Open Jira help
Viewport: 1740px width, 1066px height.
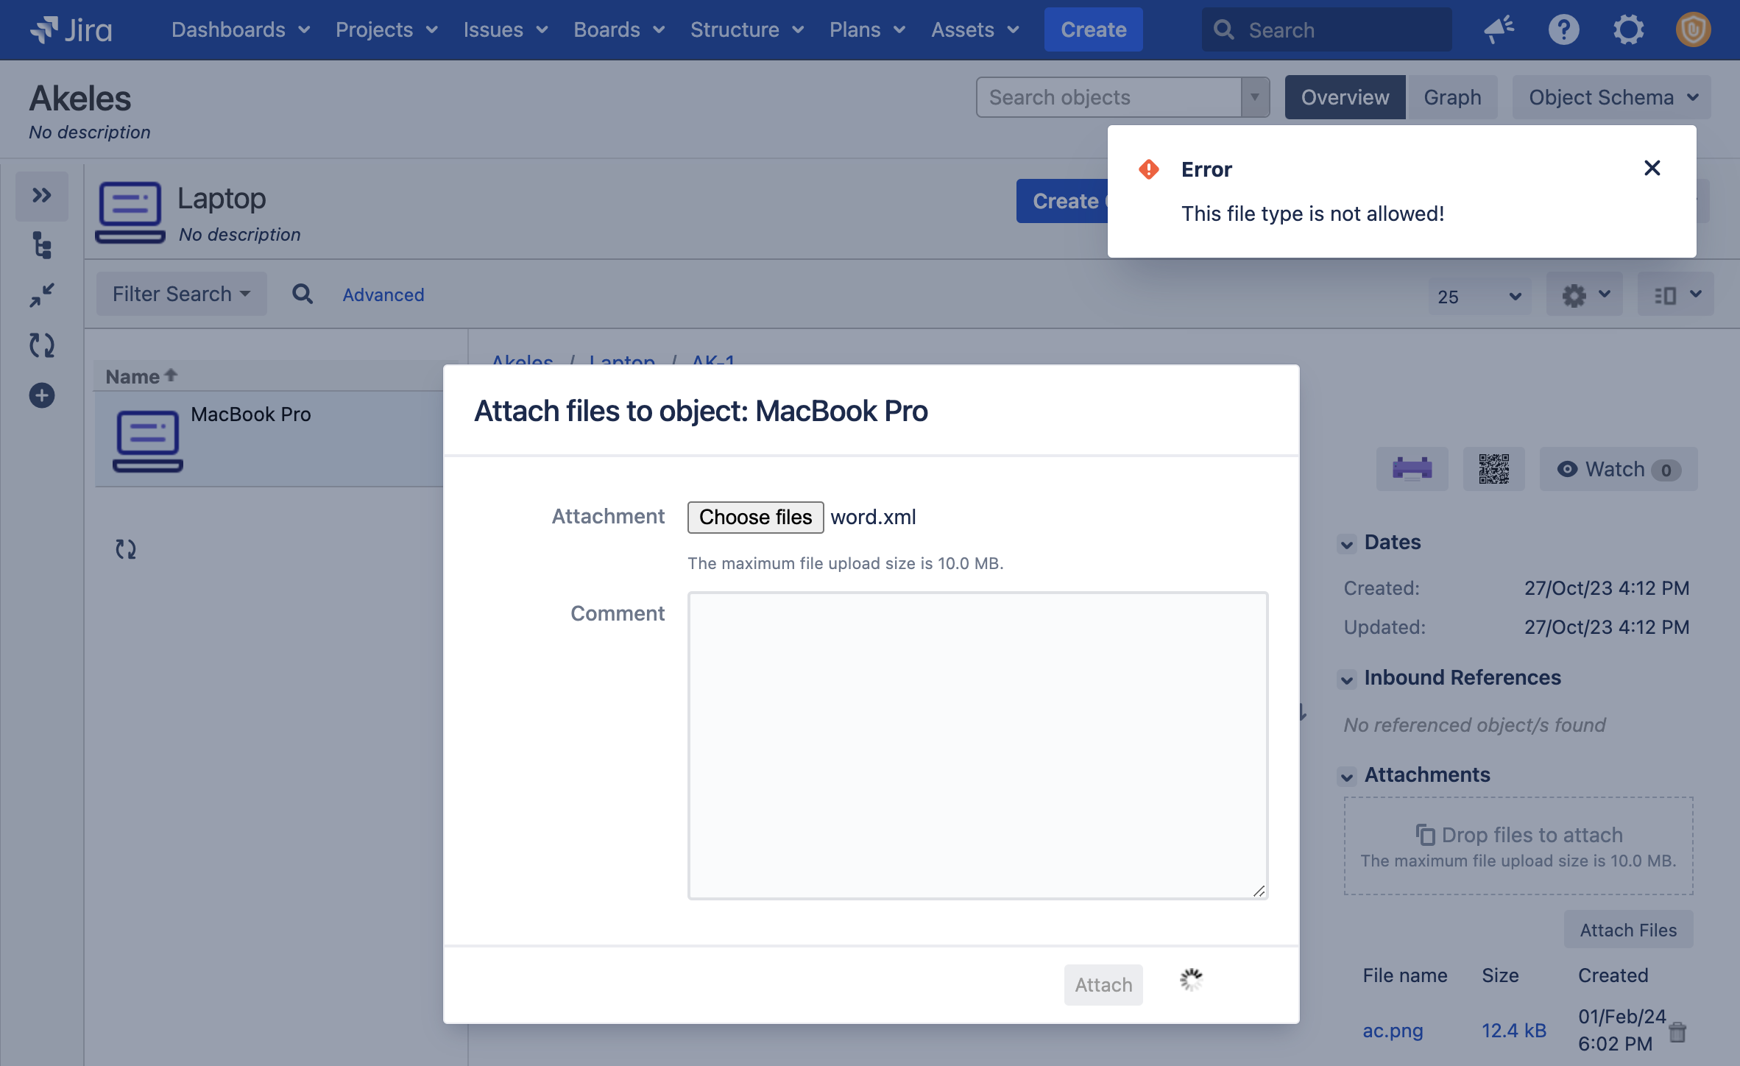pos(1563,29)
